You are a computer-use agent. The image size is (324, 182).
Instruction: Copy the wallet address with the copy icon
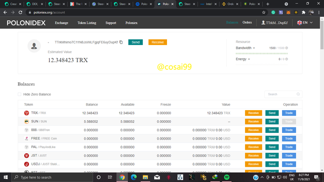click(121, 42)
